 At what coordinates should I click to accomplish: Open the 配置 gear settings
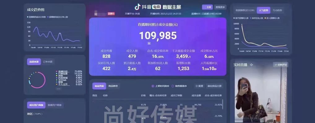(199, 86)
